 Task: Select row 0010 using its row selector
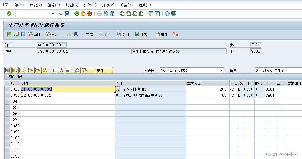coord(7,89)
